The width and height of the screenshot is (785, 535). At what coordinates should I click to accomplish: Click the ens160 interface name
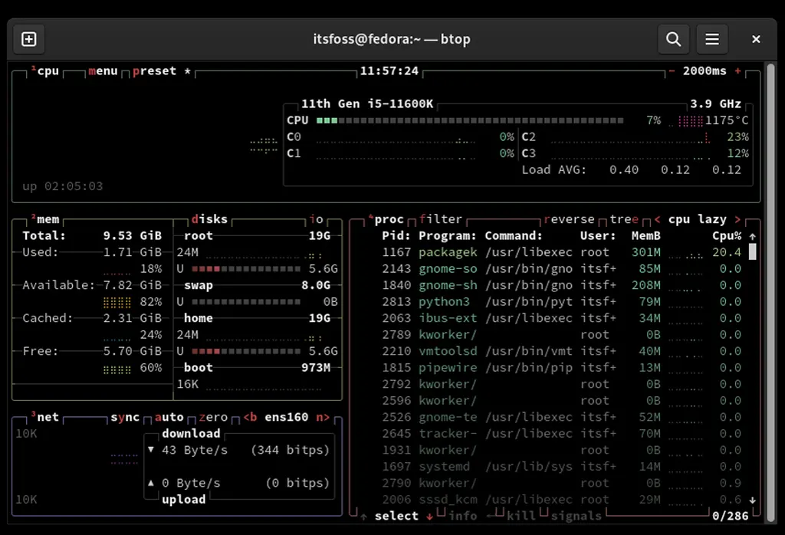click(x=287, y=417)
